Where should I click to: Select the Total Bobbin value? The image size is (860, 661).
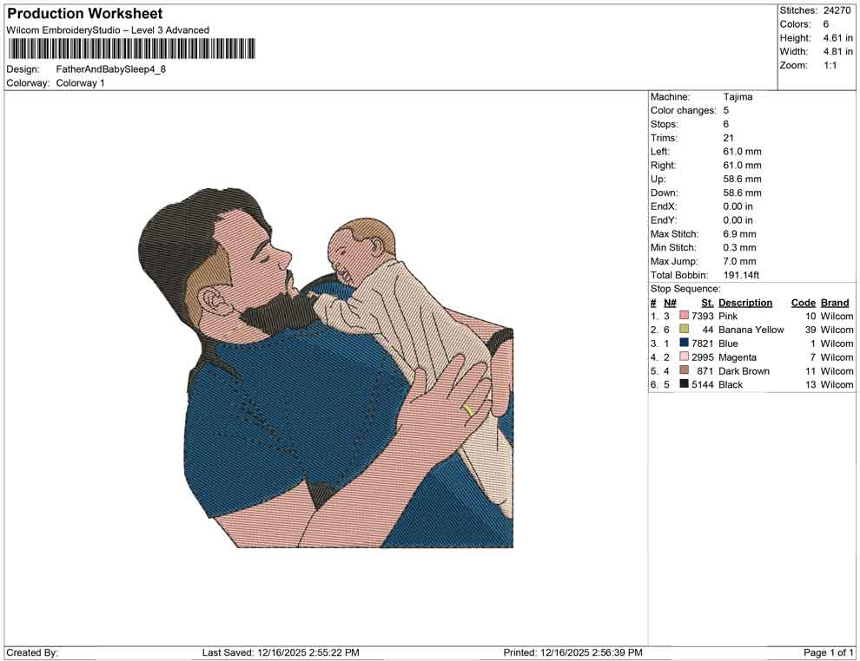click(x=740, y=274)
